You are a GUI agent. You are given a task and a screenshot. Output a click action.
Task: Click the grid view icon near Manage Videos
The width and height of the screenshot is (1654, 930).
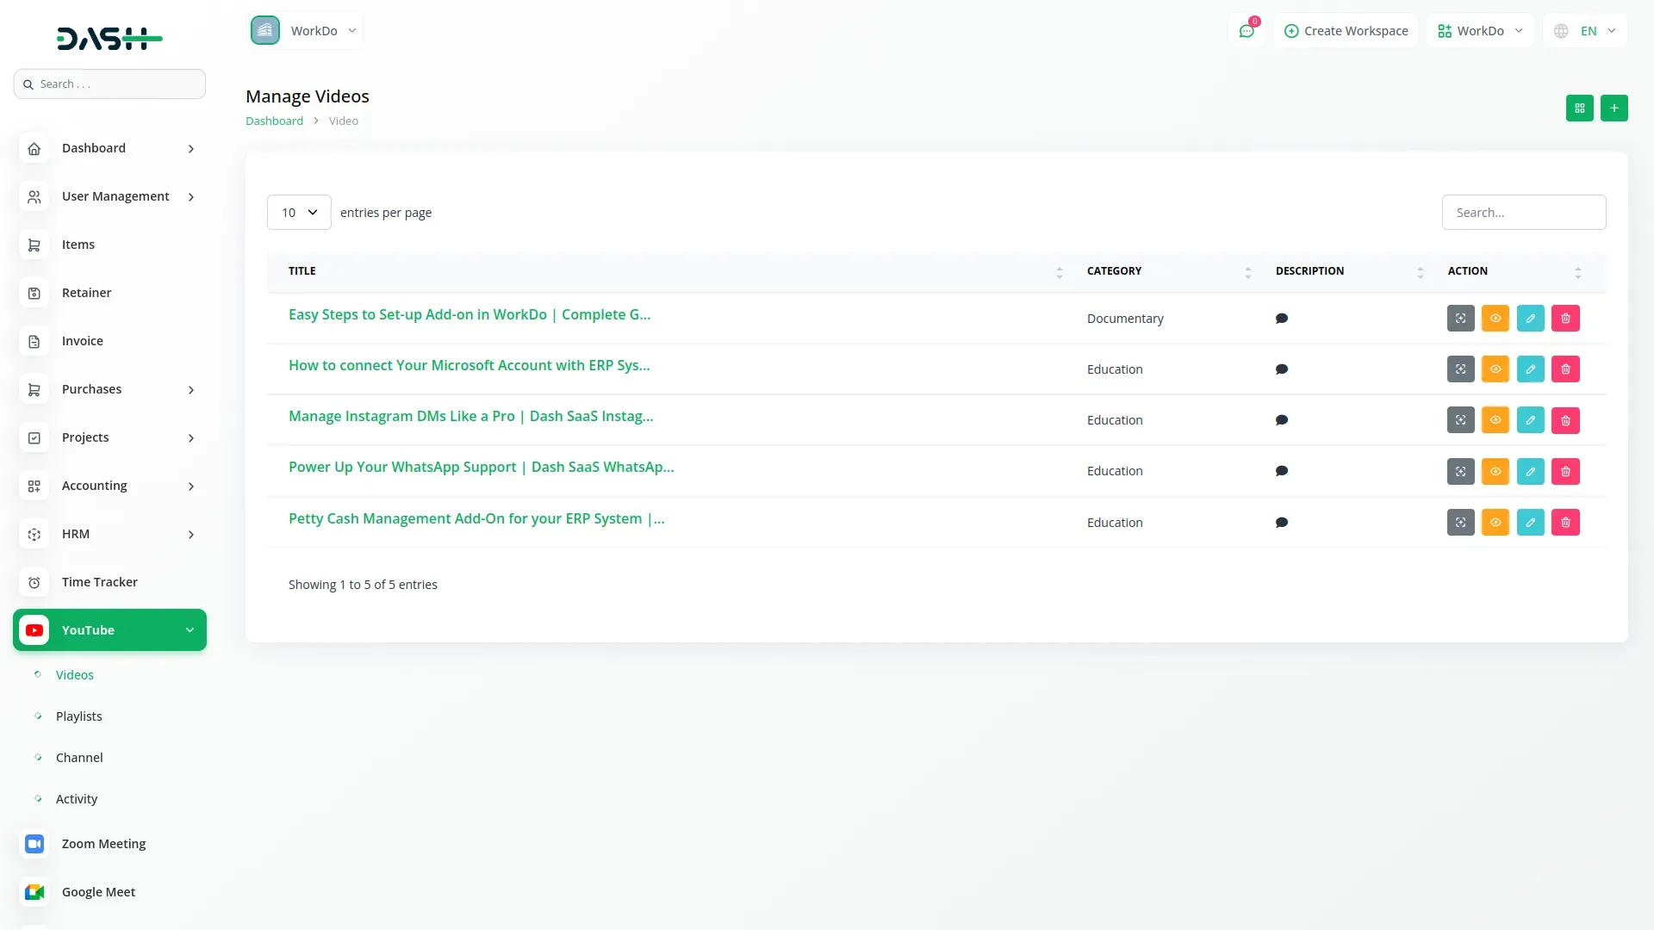[1579, 108]
